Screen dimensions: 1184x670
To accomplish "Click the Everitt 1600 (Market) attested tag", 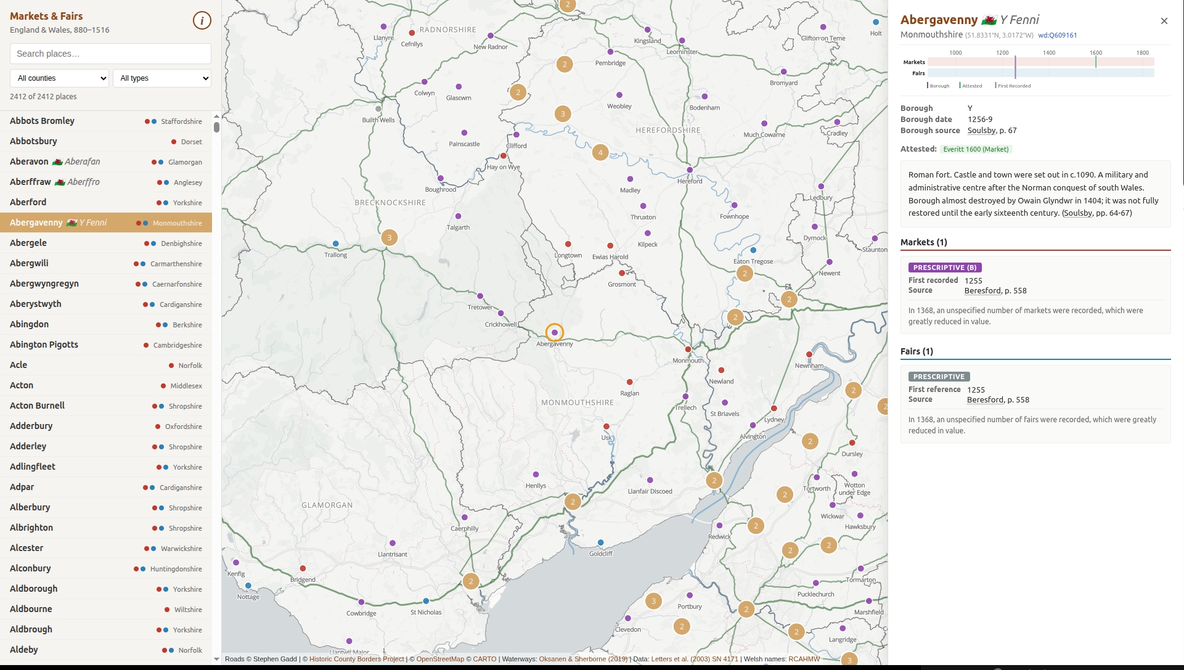I will pyautogui.click(x=976, y=149).
